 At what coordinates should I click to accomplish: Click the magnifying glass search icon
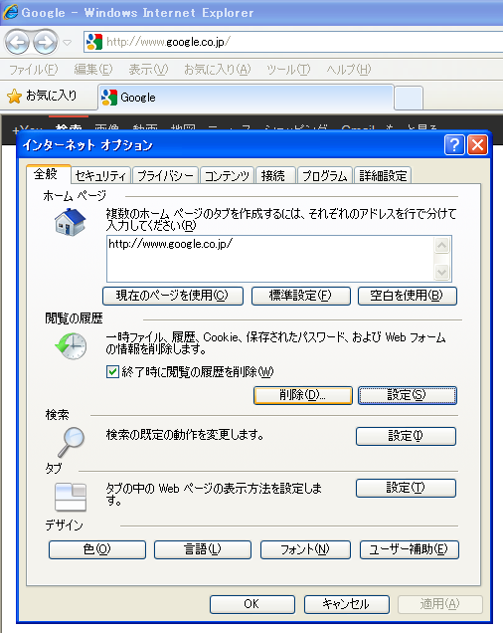coord(71,442)
